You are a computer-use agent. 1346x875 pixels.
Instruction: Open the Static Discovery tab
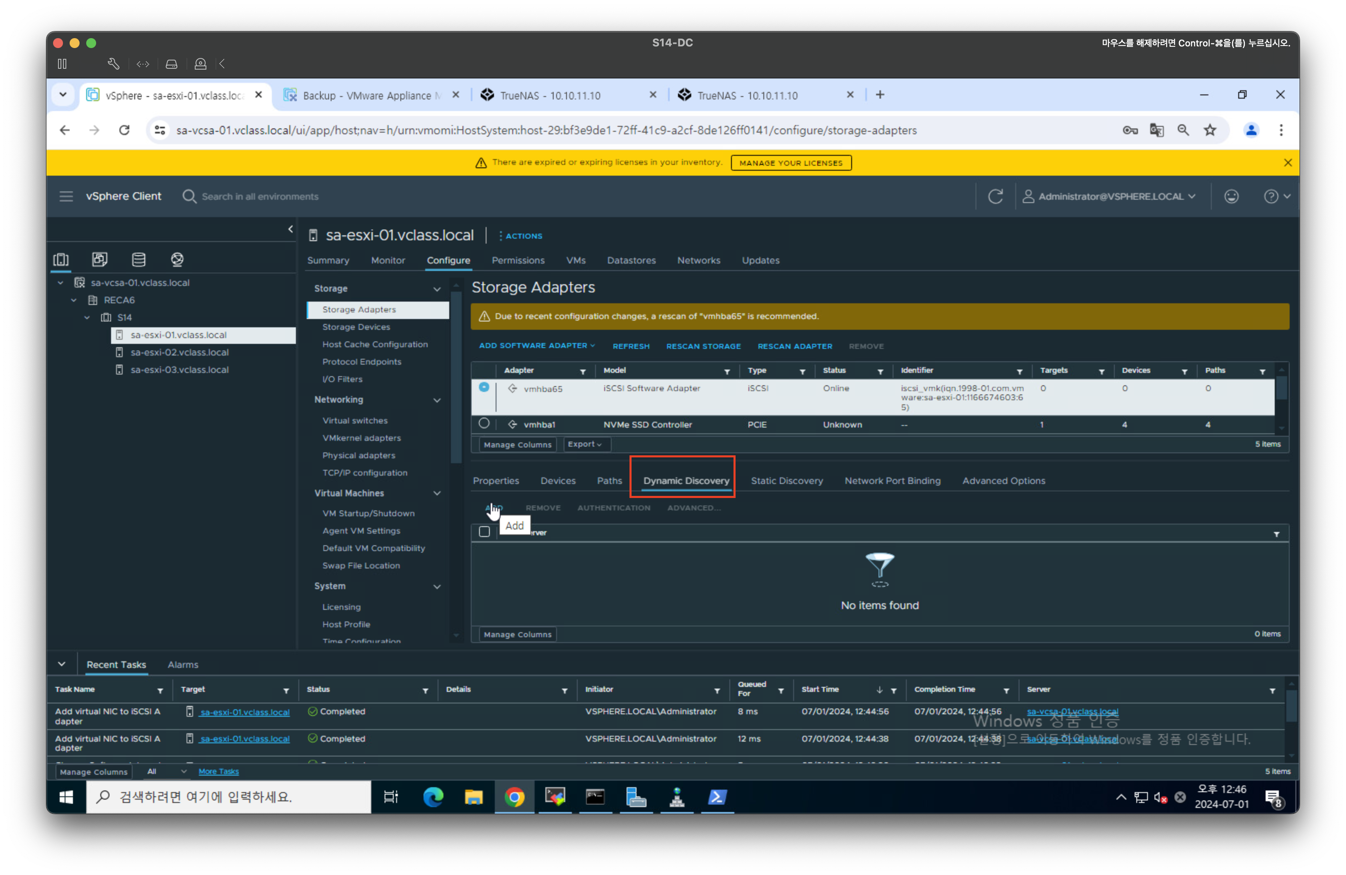pos(786,481)
